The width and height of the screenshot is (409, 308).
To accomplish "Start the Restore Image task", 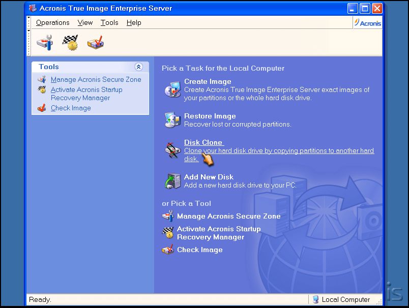I will tap(210, 116).
